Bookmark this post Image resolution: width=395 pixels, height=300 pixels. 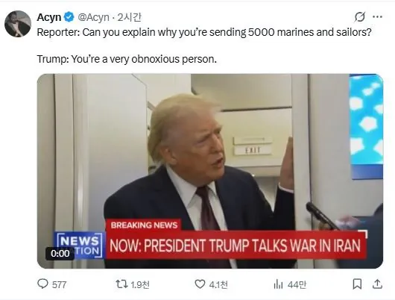pos(357,284)
